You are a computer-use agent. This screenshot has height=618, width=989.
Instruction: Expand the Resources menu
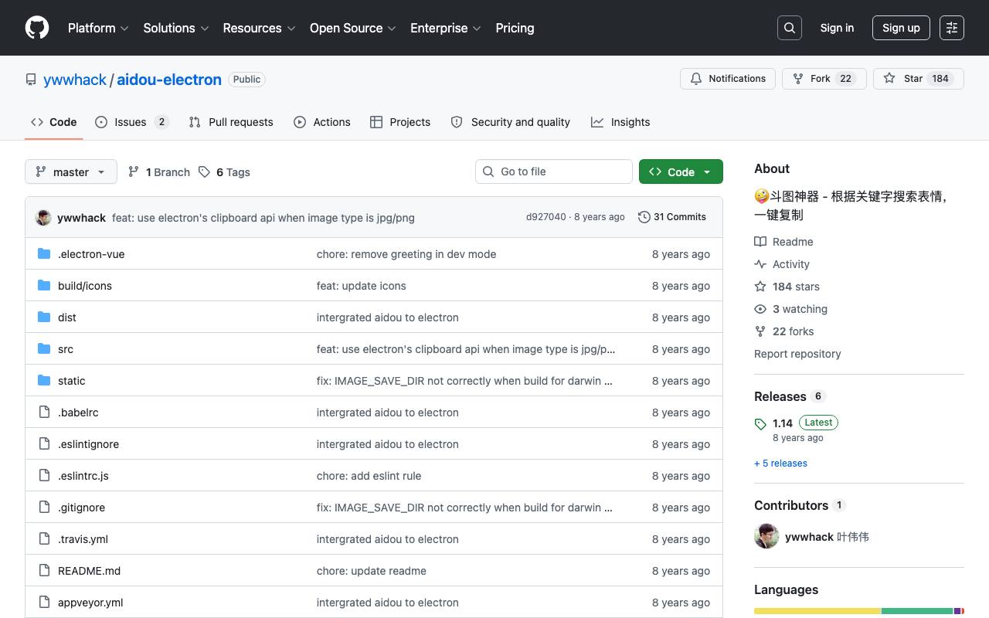pyautogui.click(x=260, y=28)
